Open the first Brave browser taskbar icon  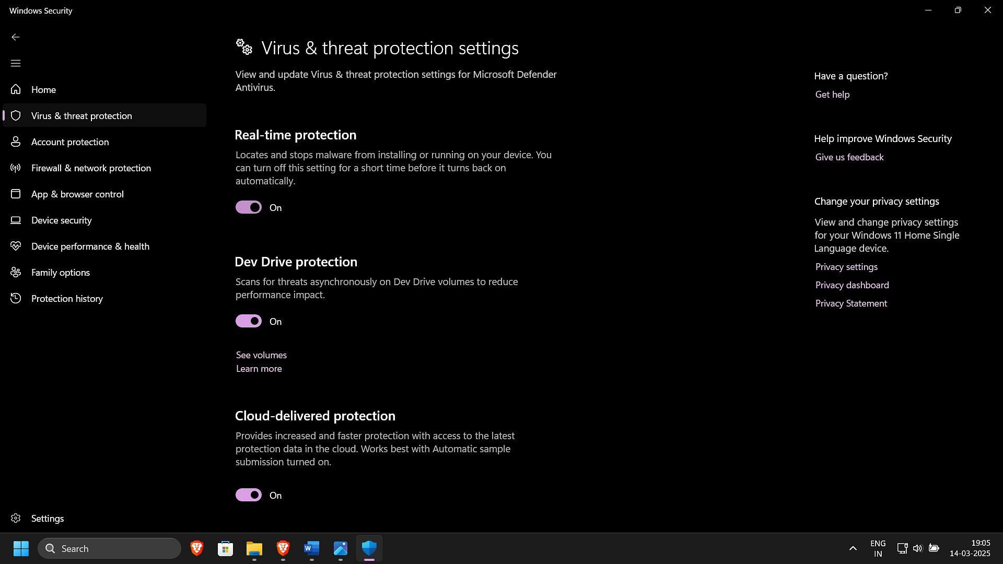click(197, 548)
